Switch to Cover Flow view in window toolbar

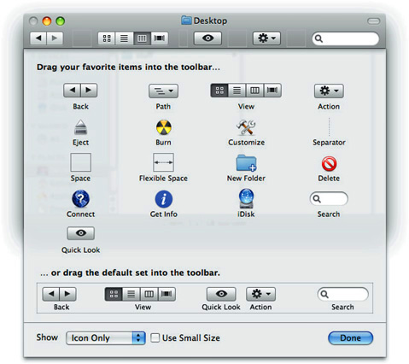click(160, 38)
